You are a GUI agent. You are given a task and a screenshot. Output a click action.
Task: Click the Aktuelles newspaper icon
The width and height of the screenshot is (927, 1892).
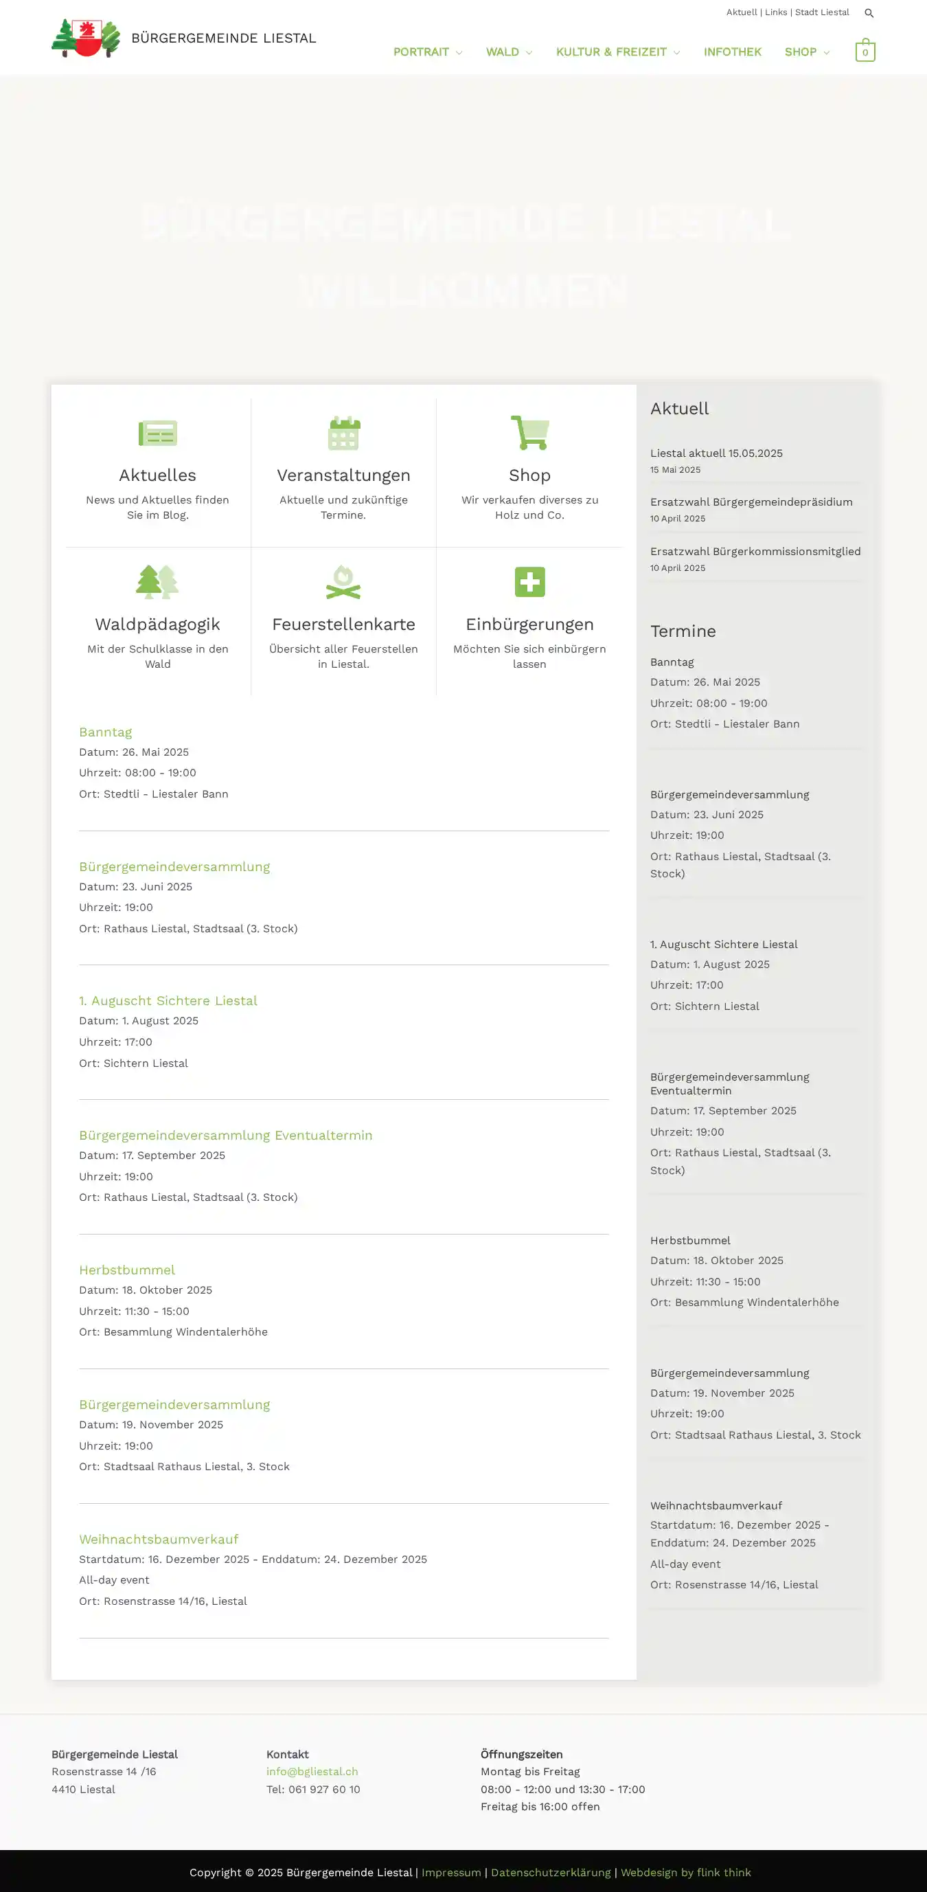pyautogui.click(x=158, y=433)
